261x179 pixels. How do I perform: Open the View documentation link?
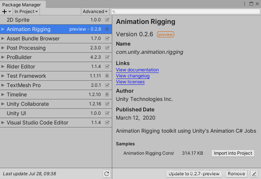point(137,70)
